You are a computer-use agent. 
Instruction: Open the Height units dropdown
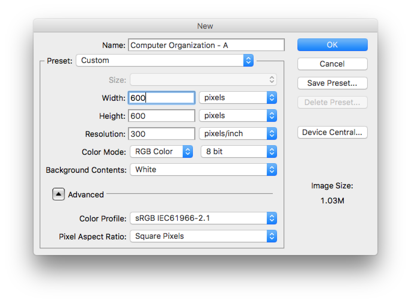(238, 116)
